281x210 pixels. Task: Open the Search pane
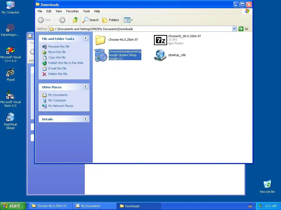(x=91, y=20)
